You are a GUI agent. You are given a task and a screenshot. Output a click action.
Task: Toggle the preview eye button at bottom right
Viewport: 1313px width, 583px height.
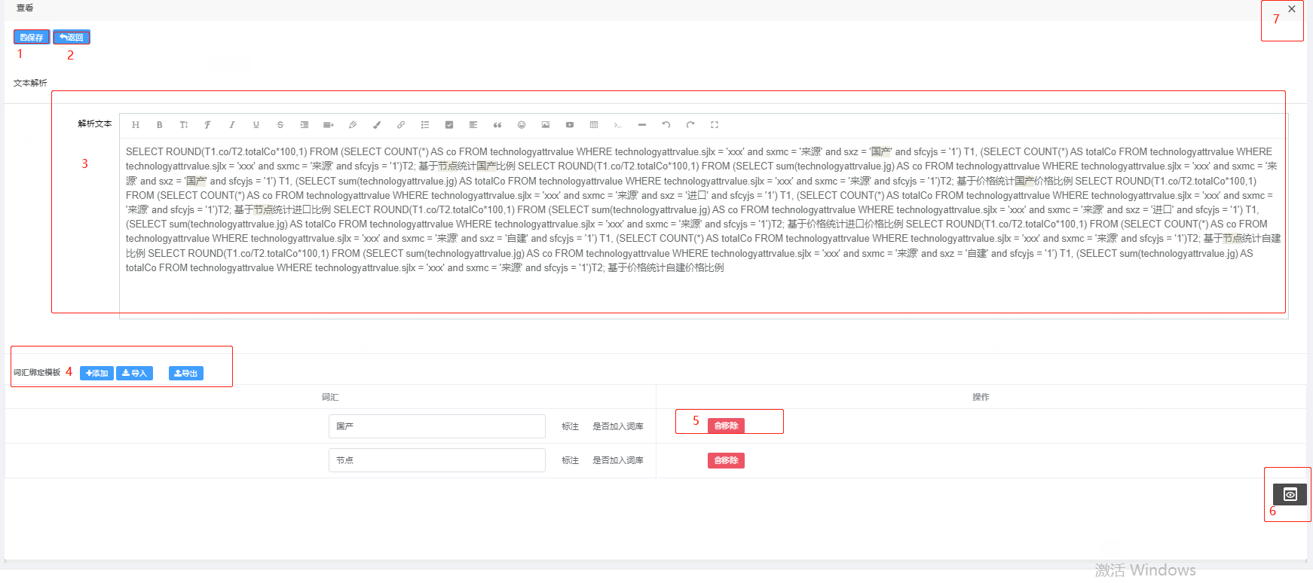(1290, 494)
